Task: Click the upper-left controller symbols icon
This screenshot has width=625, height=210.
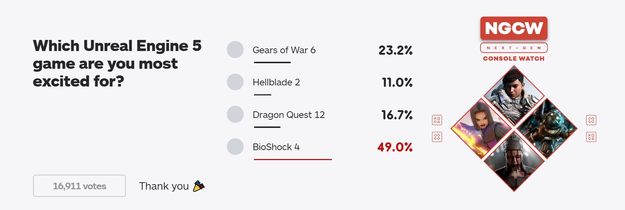Action: coord(437,120)
